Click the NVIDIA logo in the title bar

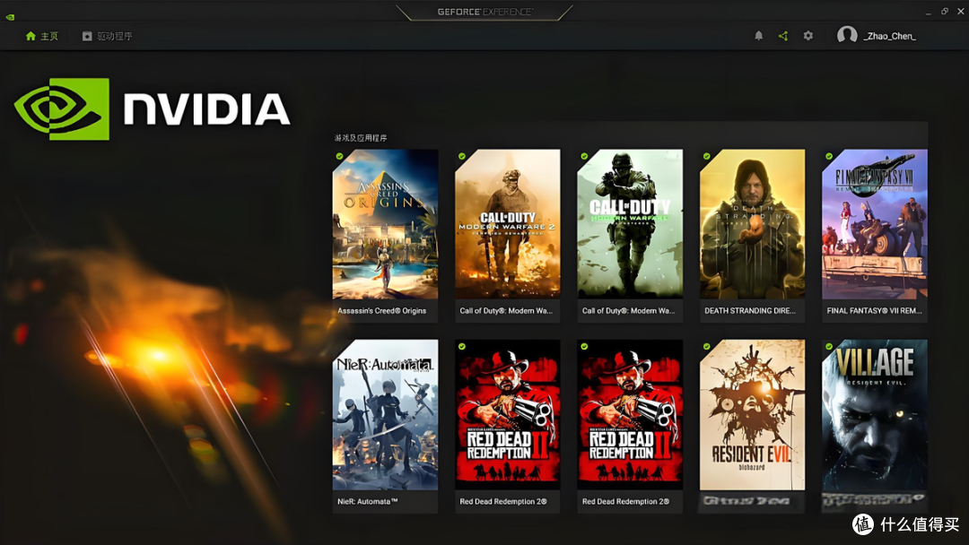(x=10, y=16)
